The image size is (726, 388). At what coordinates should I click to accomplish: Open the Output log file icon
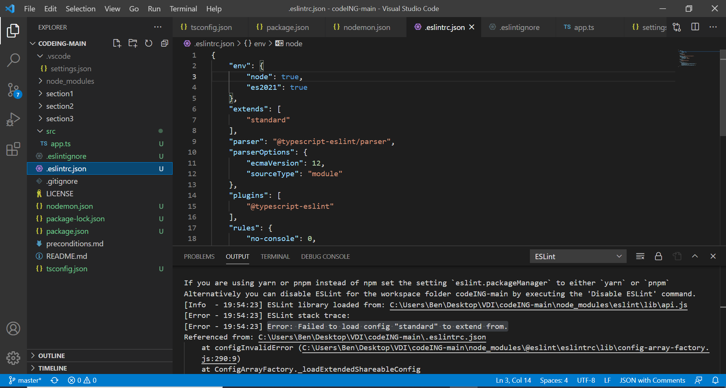[677, 256]
